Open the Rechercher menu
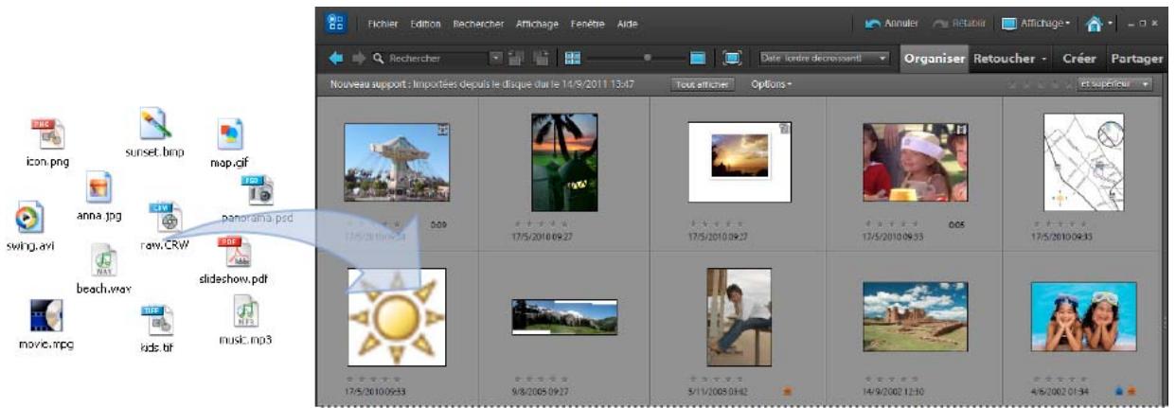The image size is (1176, 408). click(478, 23)
